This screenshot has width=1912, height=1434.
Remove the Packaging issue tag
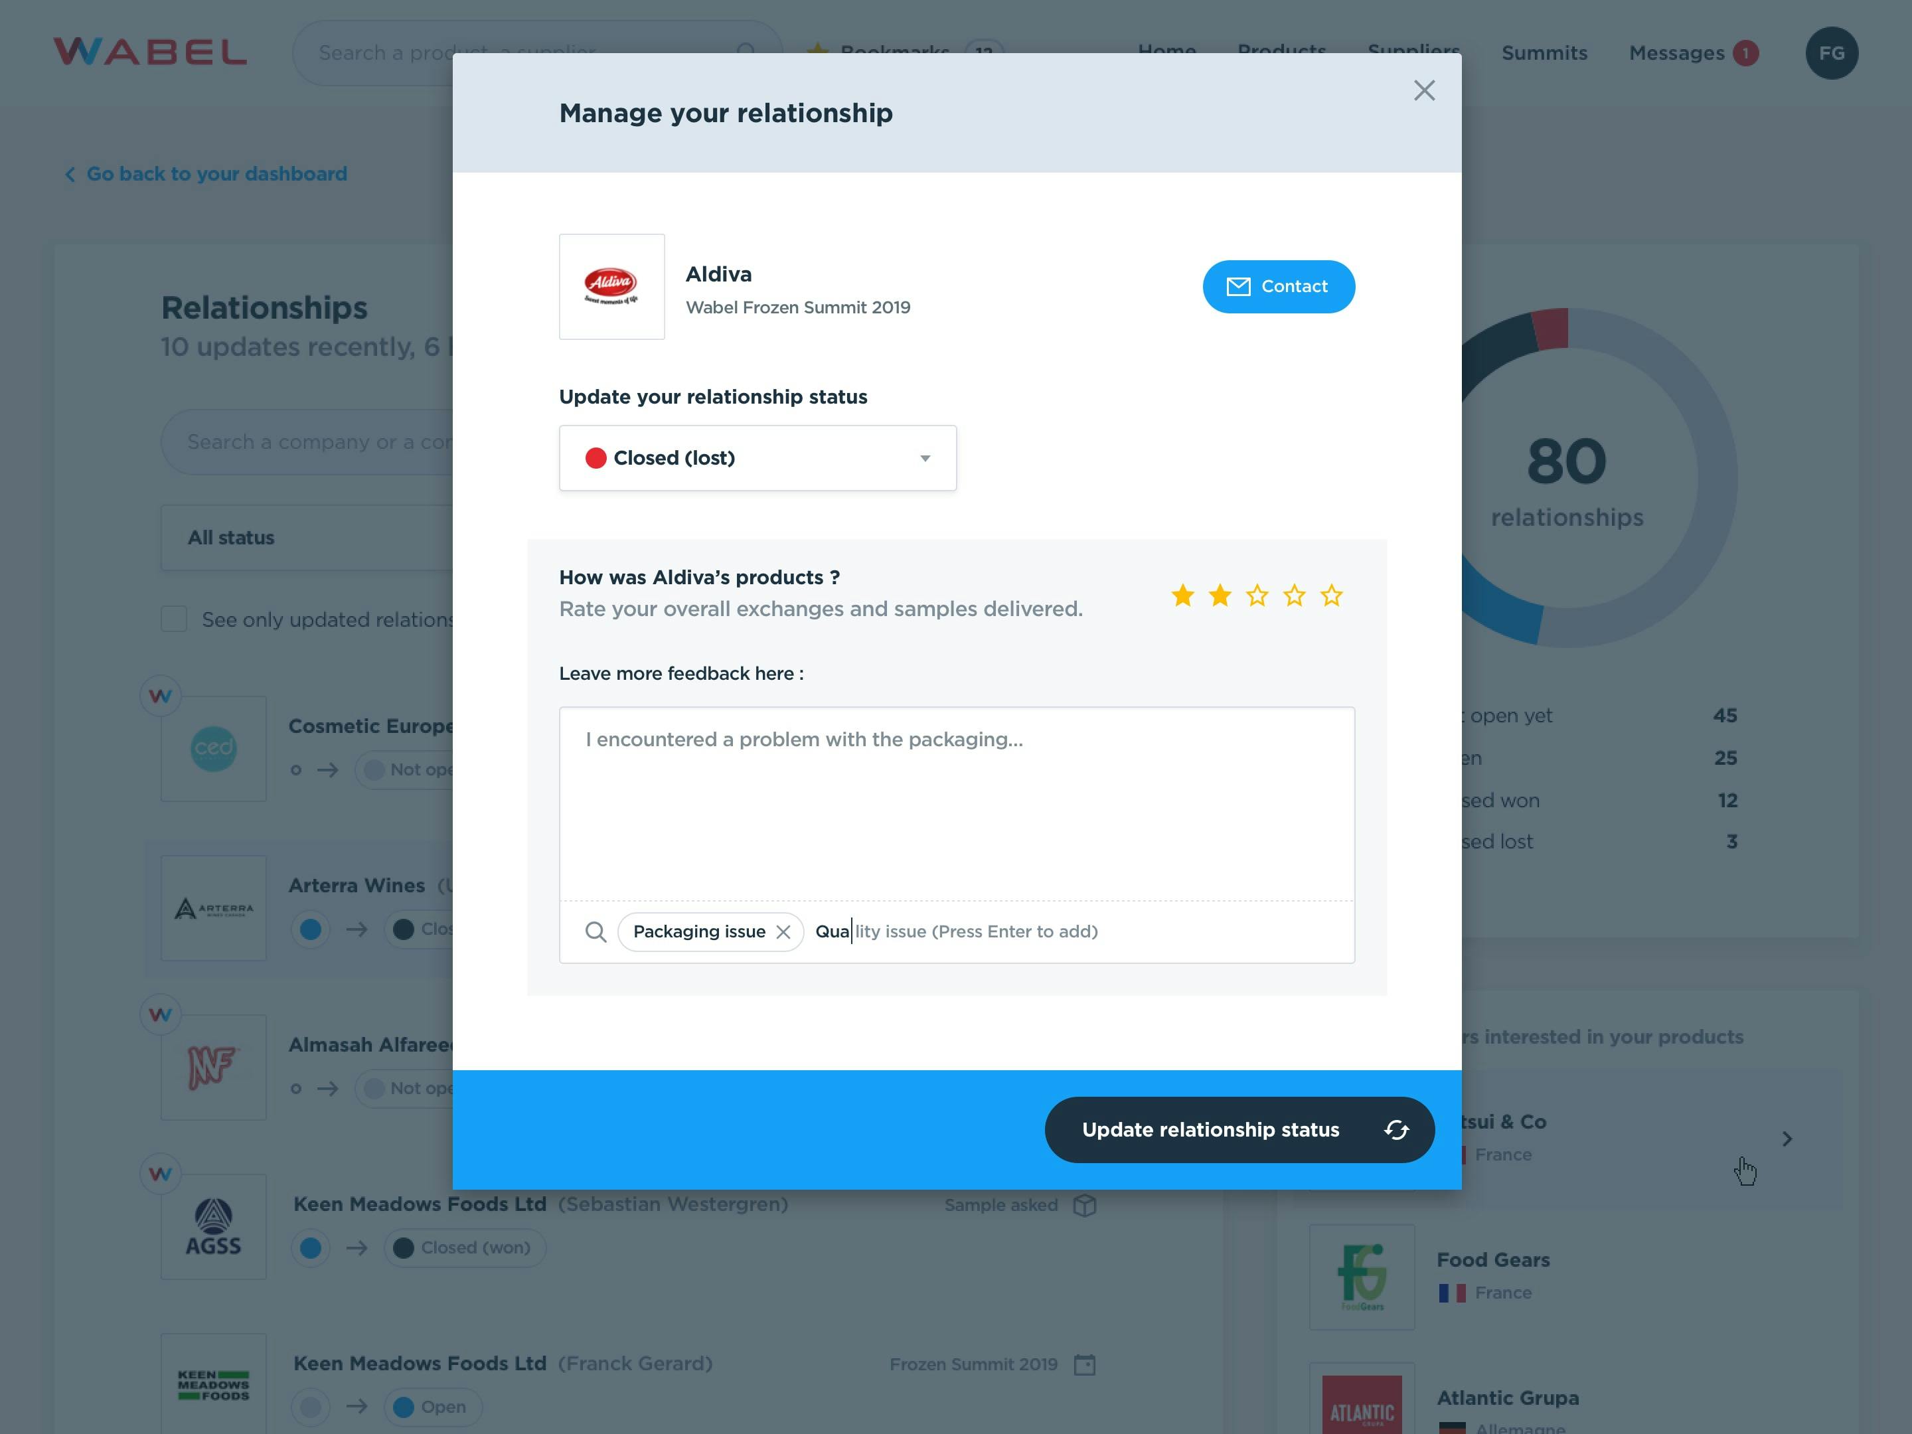(x=783, y=931)
